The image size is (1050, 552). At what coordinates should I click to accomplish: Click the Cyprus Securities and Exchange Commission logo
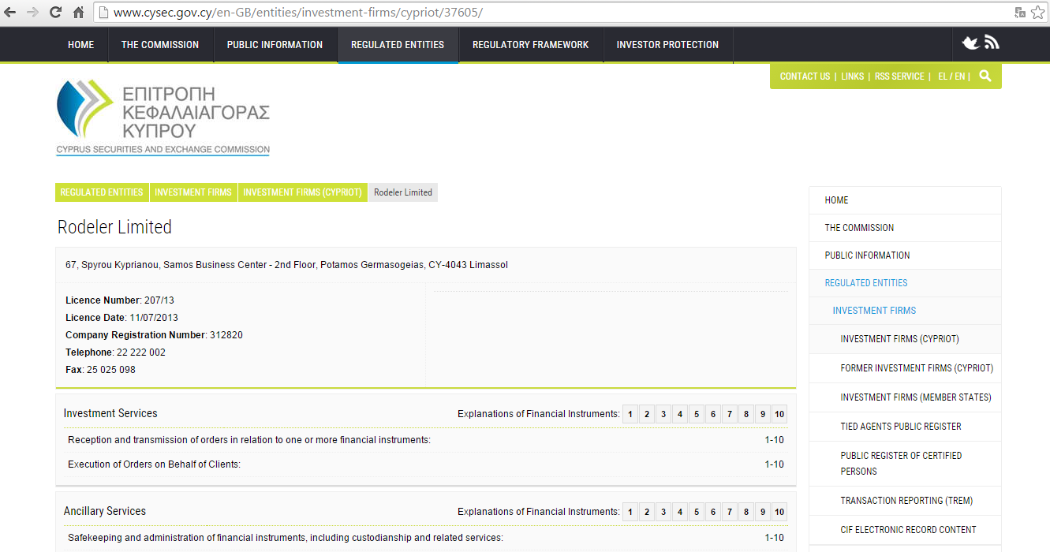(x=163, y=117)
